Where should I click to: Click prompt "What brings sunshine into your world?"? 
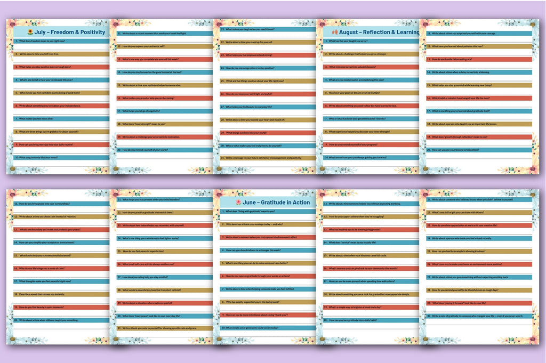pos(268,133)
